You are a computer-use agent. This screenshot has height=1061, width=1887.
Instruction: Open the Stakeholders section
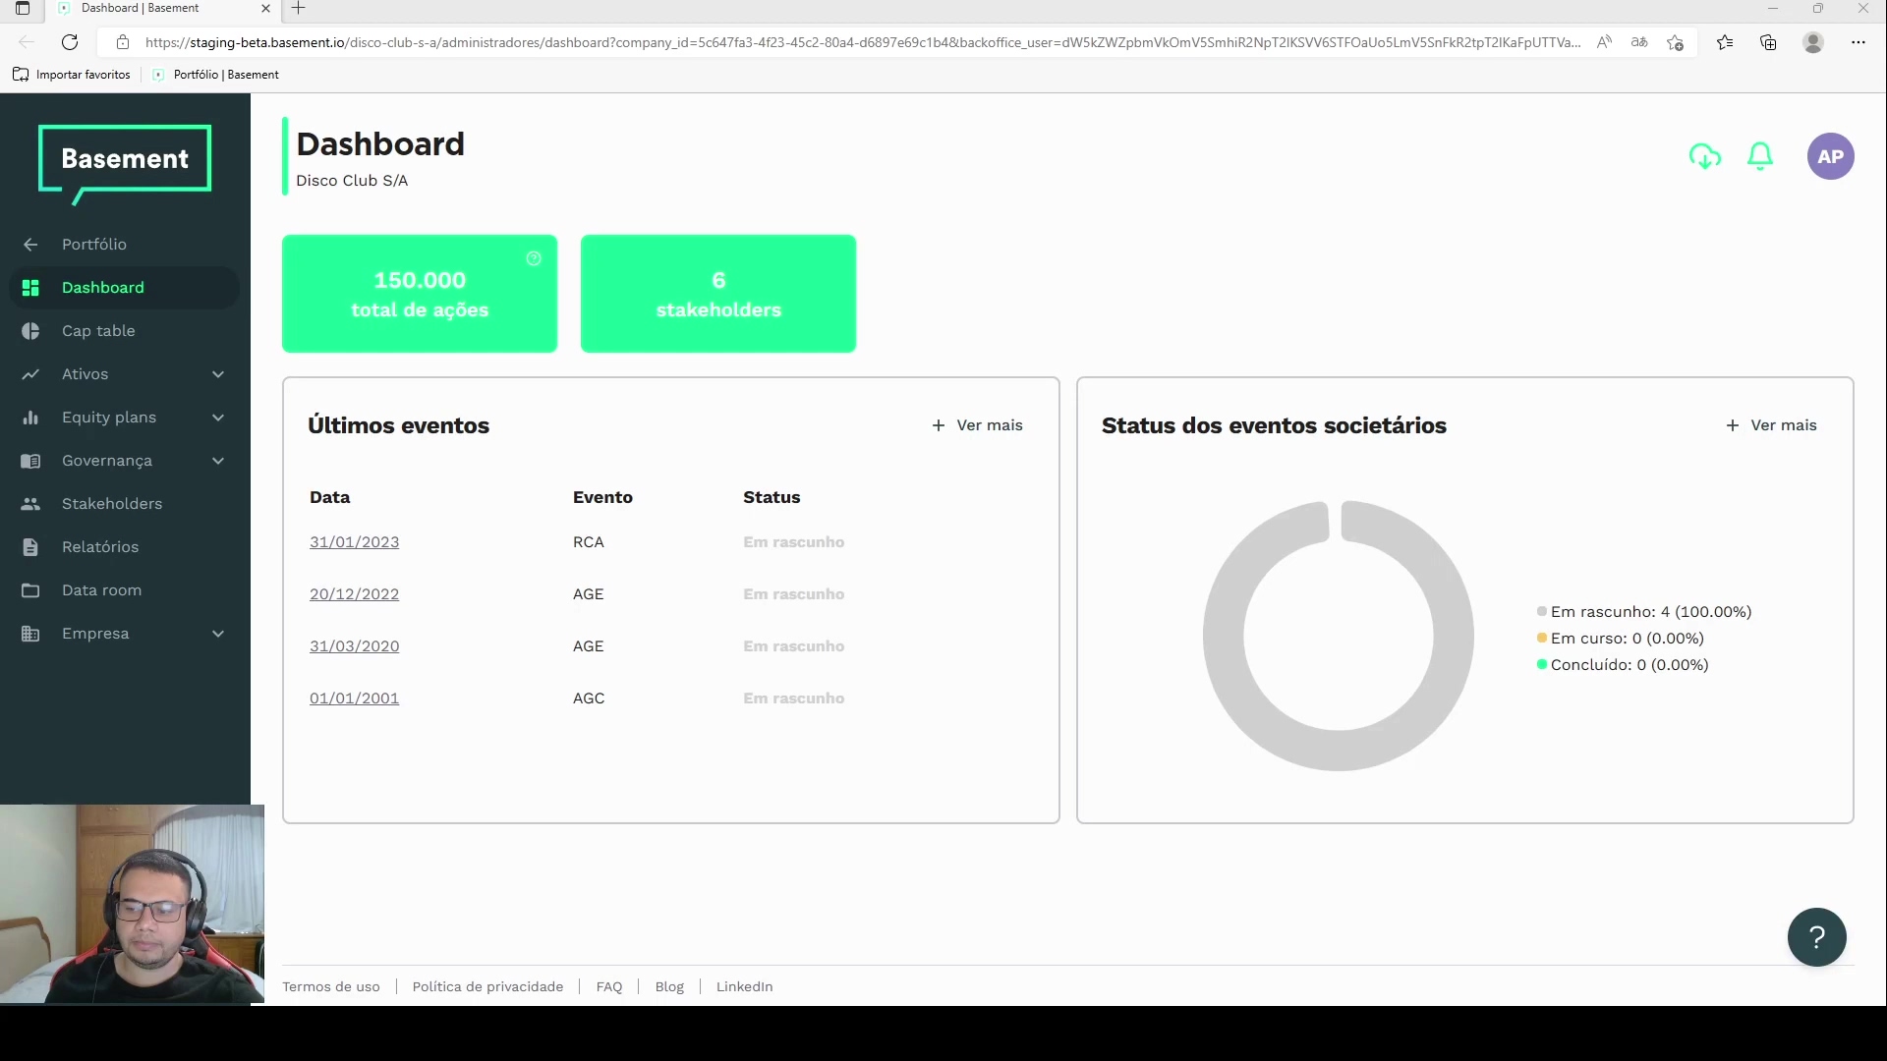(111, 503)
